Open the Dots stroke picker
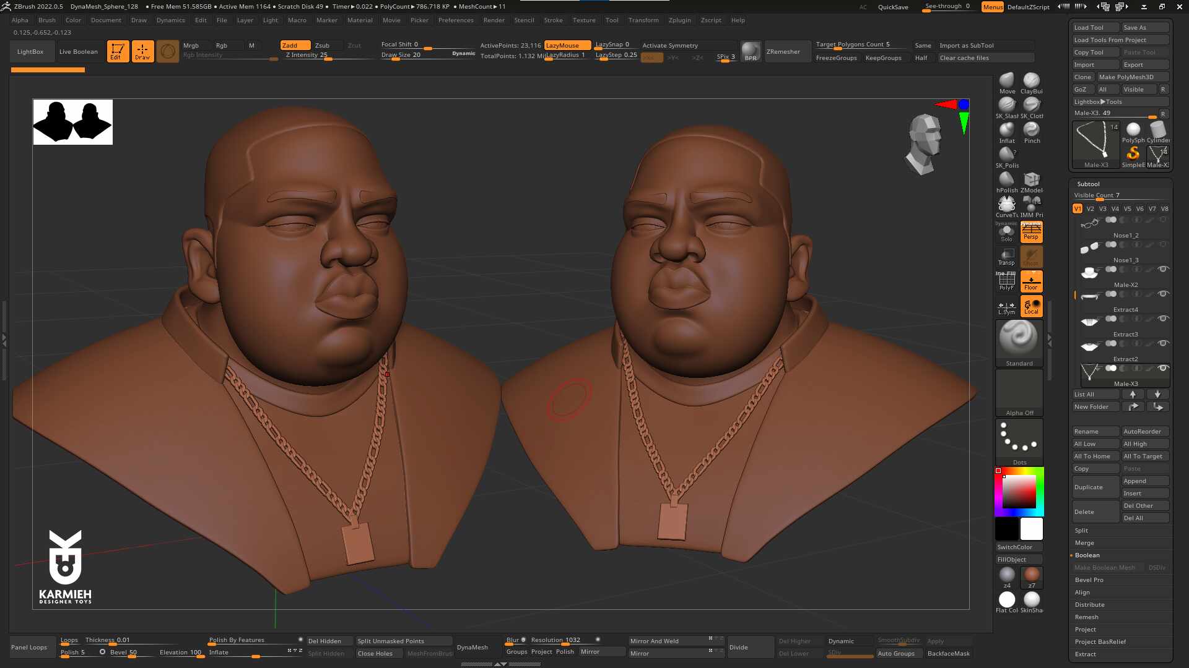The height and width of the screenshot is (668, 1189). pos(1019,442)
